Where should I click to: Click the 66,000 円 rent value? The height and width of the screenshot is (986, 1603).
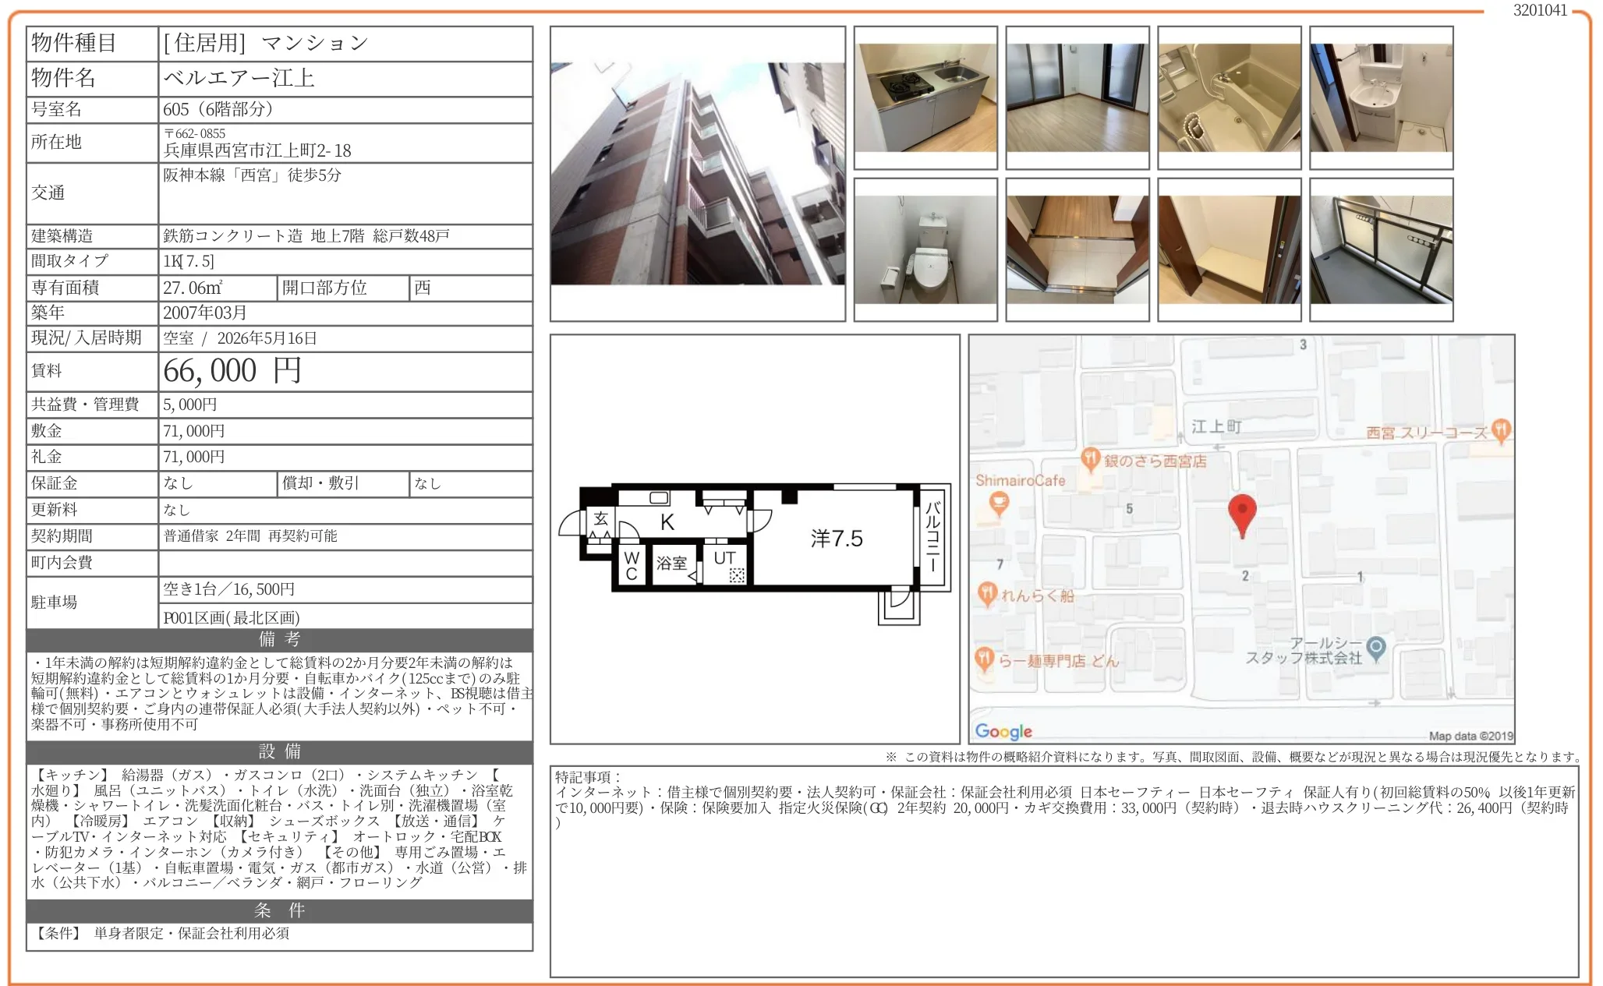click(x=232, y=371)
